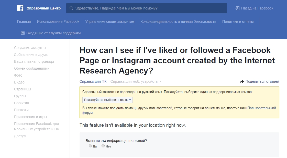Viewport: 287px width, 158px height.
Task: Click the share article arrow icon
Action: click(242, 81)
